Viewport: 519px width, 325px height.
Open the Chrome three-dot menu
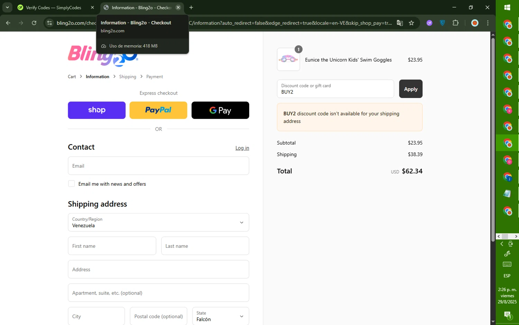(488, 23)
